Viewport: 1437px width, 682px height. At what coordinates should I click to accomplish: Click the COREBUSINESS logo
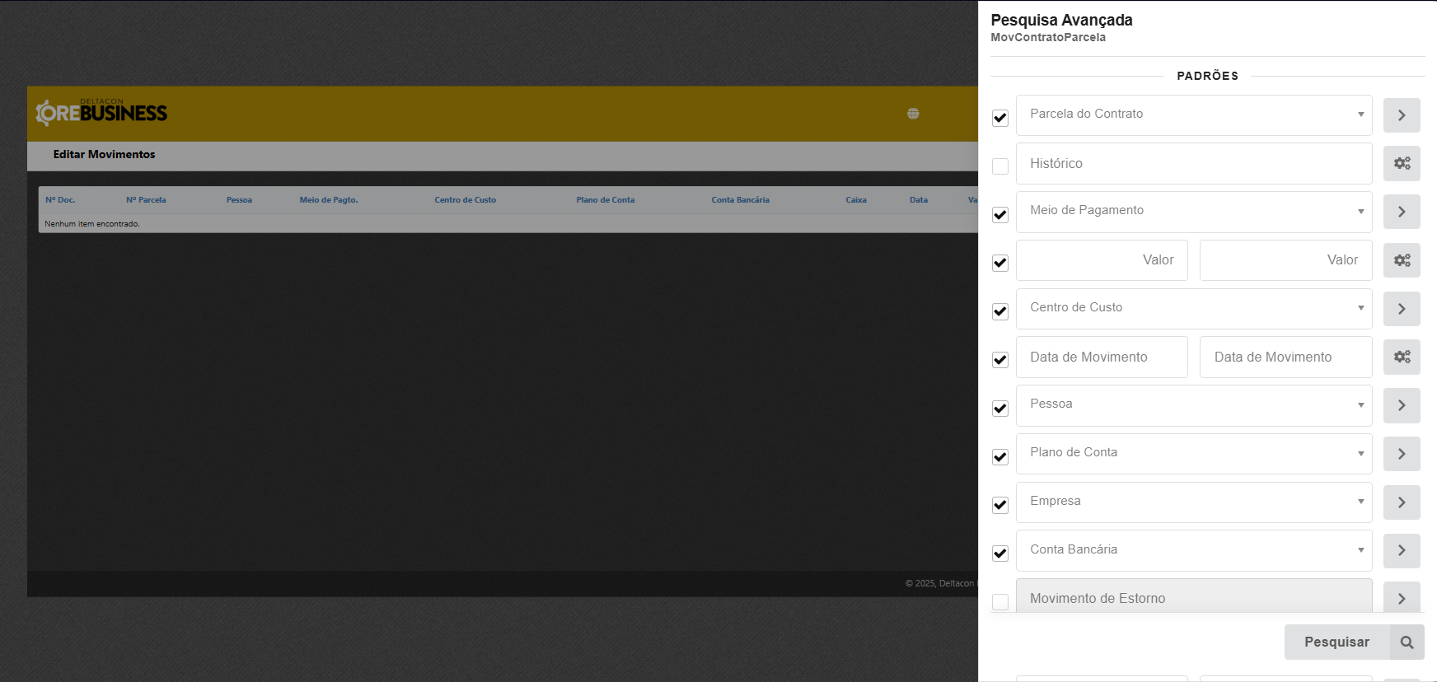101,113
